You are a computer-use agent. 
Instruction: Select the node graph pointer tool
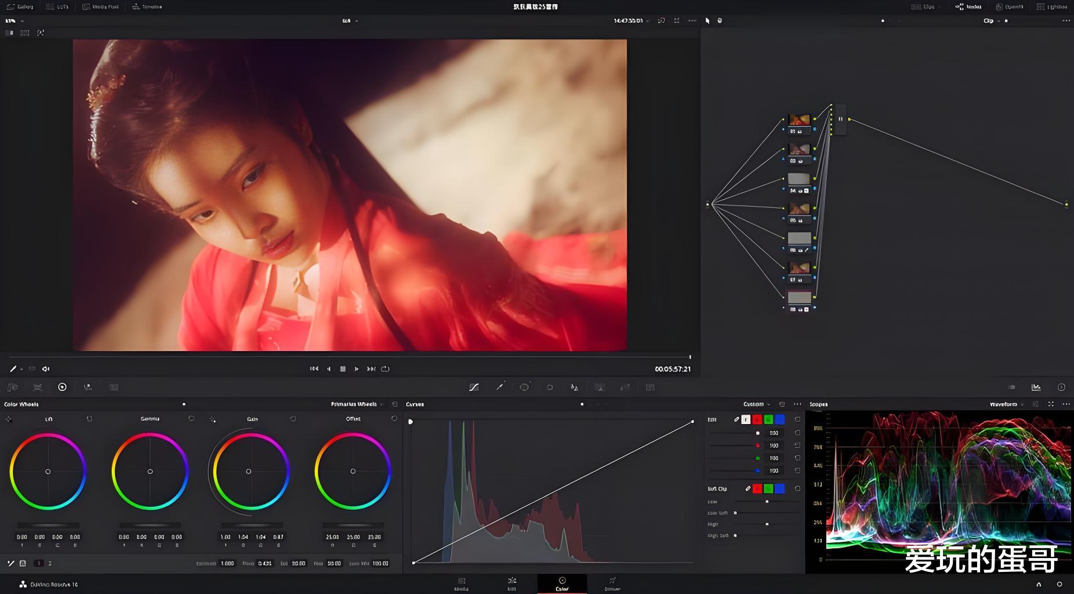tap(707, 20)
